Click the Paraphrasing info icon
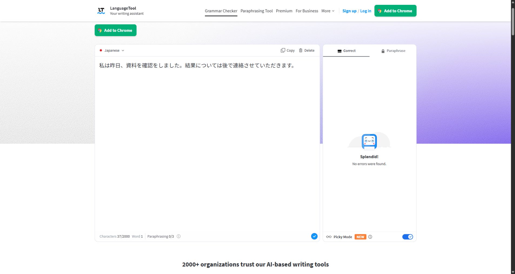The height and width of the screenshot is (274, 515). tap(179, 237)
